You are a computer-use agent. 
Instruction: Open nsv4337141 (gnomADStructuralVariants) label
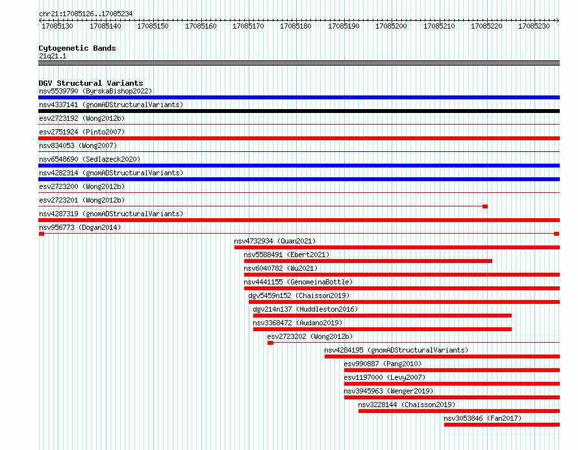coord(111,105)
